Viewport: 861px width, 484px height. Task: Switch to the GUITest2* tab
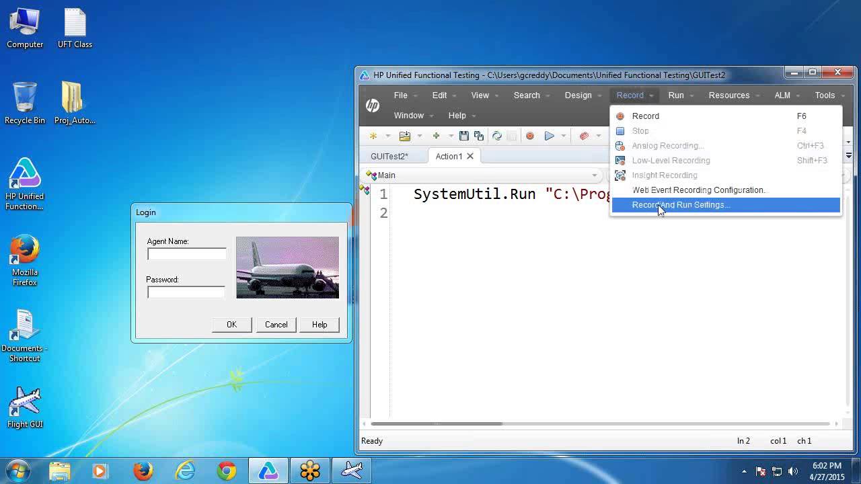click(389, 156)
